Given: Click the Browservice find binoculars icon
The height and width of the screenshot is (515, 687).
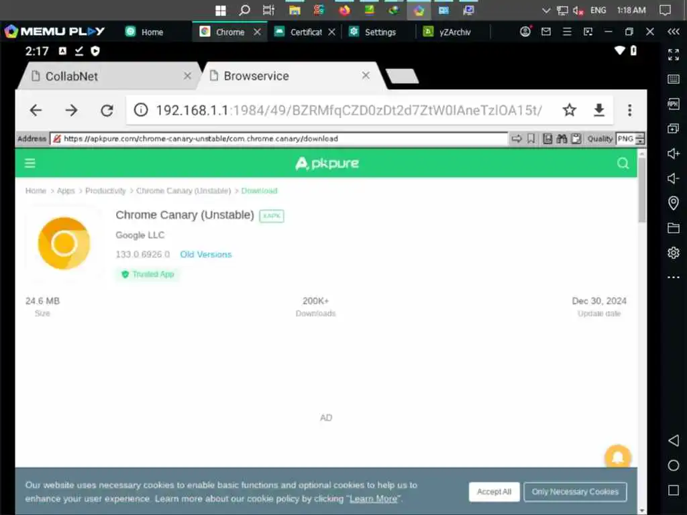Looking at the screenshot, I should [562, 139].
